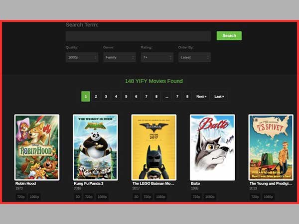Select 1080p tag under LEGO Batman Movie

tap(161, 197)
